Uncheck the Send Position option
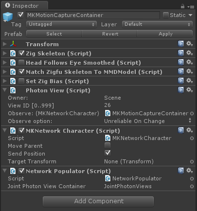Screen dimensions: 197x211 (x=107, y=153)
